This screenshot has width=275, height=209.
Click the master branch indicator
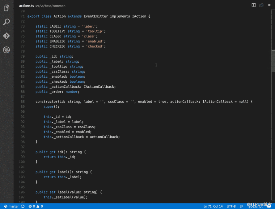(x=11, y=206)
